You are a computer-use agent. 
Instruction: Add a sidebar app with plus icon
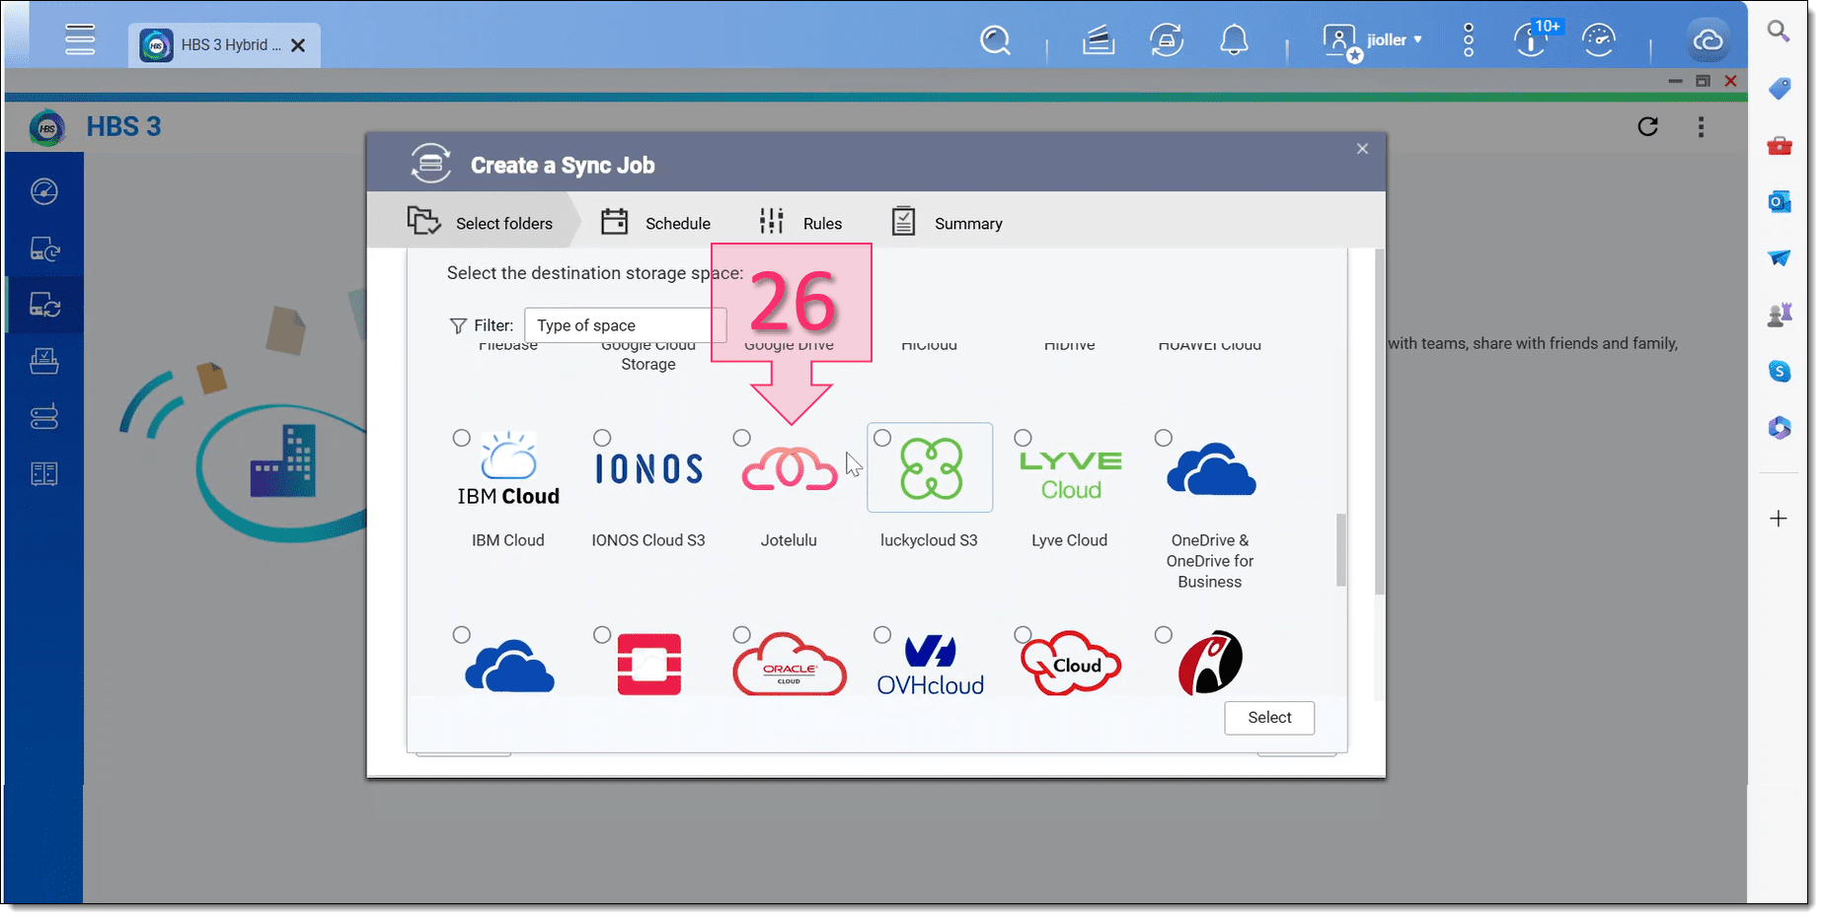1779,519
